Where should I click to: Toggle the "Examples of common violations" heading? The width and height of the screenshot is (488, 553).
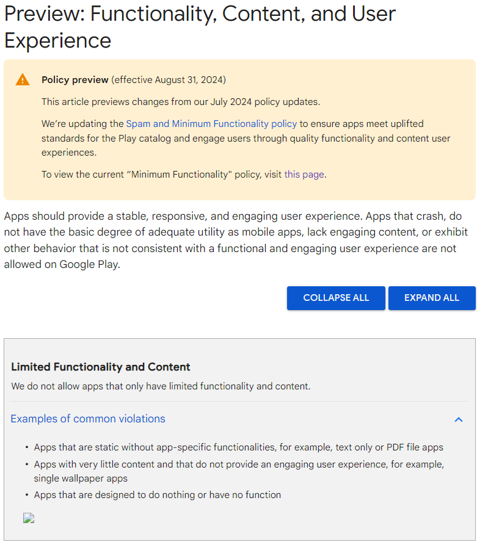click(x=88, y=419)
